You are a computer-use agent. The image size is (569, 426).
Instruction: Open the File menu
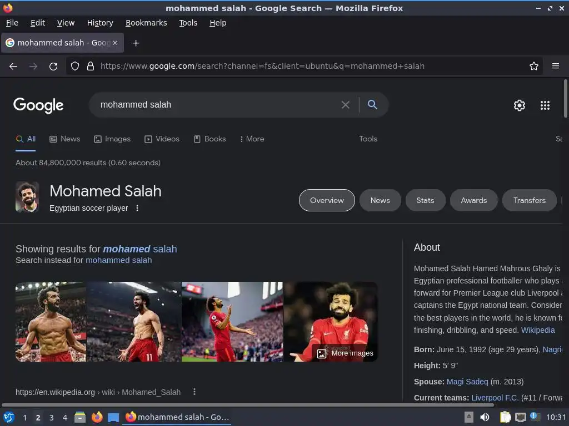point(12,23)
